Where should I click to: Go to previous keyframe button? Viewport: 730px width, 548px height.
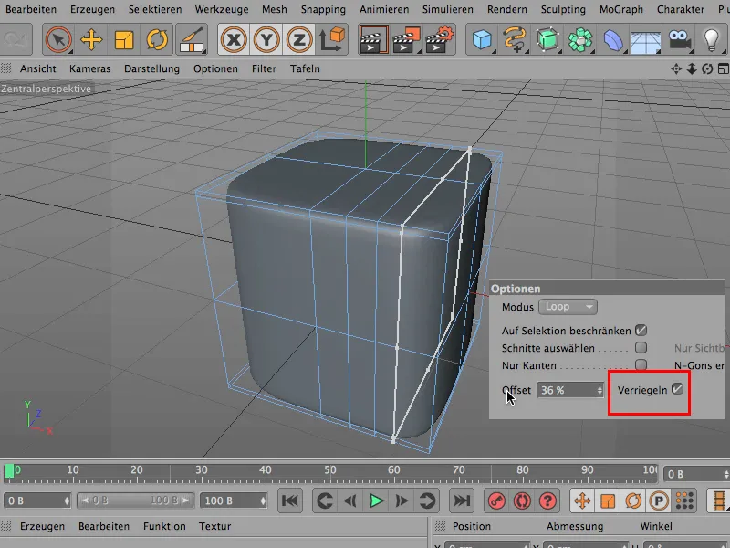[324, 501]
